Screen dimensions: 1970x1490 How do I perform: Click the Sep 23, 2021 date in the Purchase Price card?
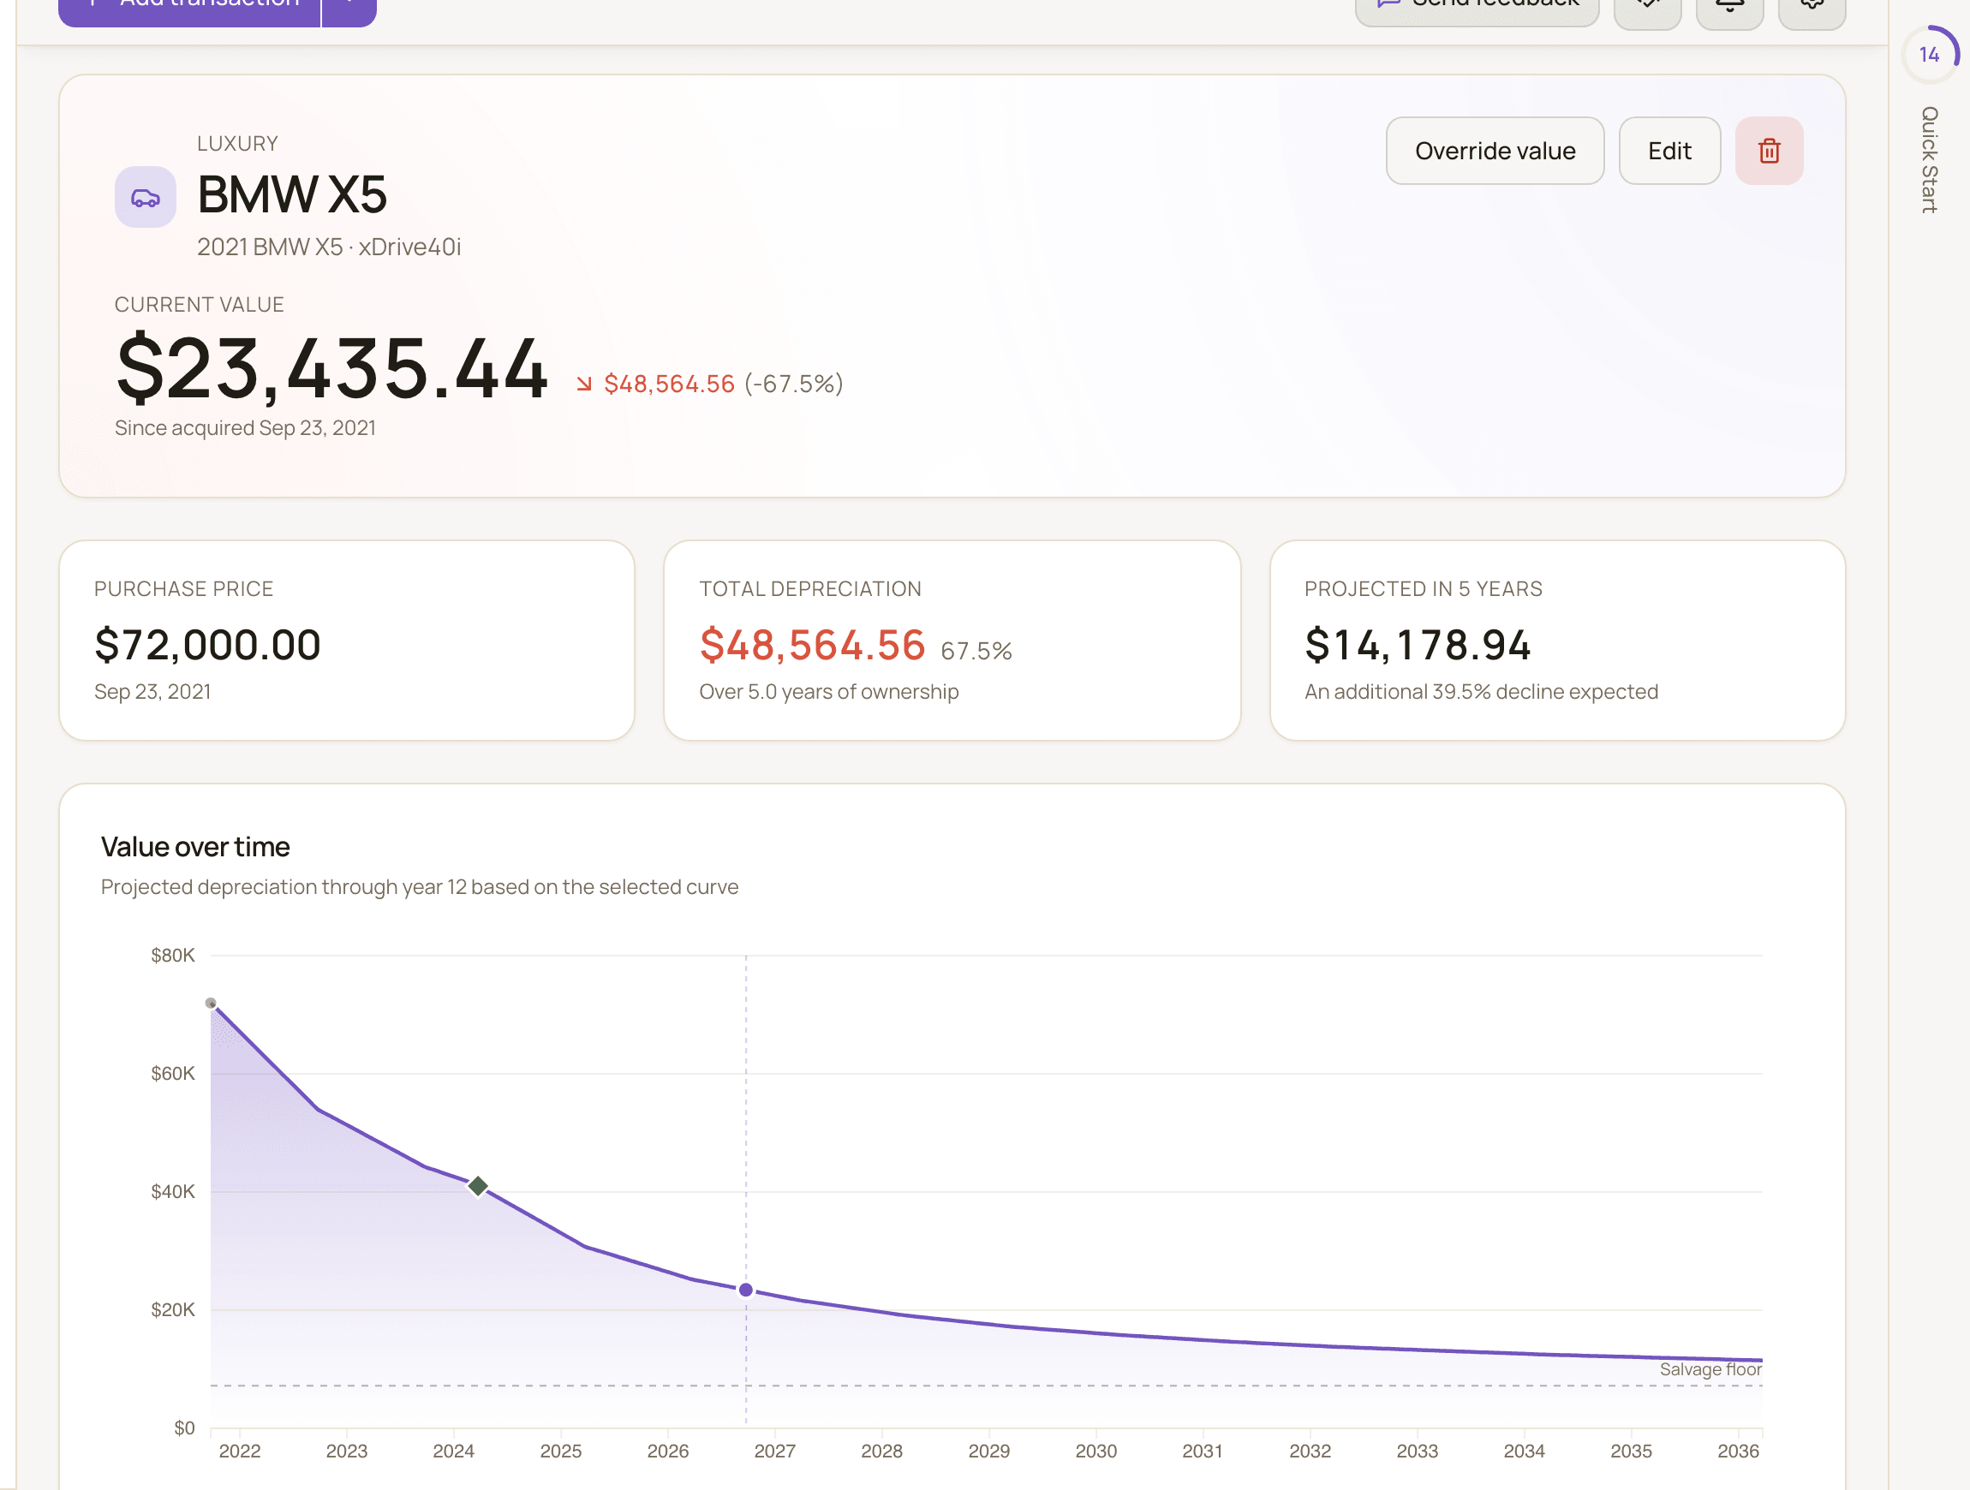point(152,692)
